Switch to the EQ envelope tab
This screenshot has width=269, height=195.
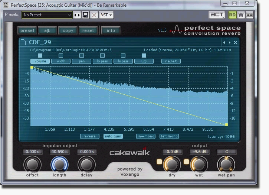click(144, 61)
